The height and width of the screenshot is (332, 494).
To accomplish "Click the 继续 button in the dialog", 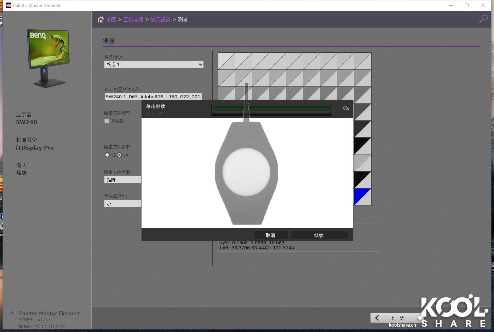I will 319,235.
